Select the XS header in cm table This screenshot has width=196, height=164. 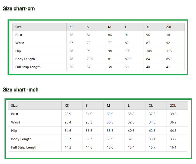click(x=72, y=27)
